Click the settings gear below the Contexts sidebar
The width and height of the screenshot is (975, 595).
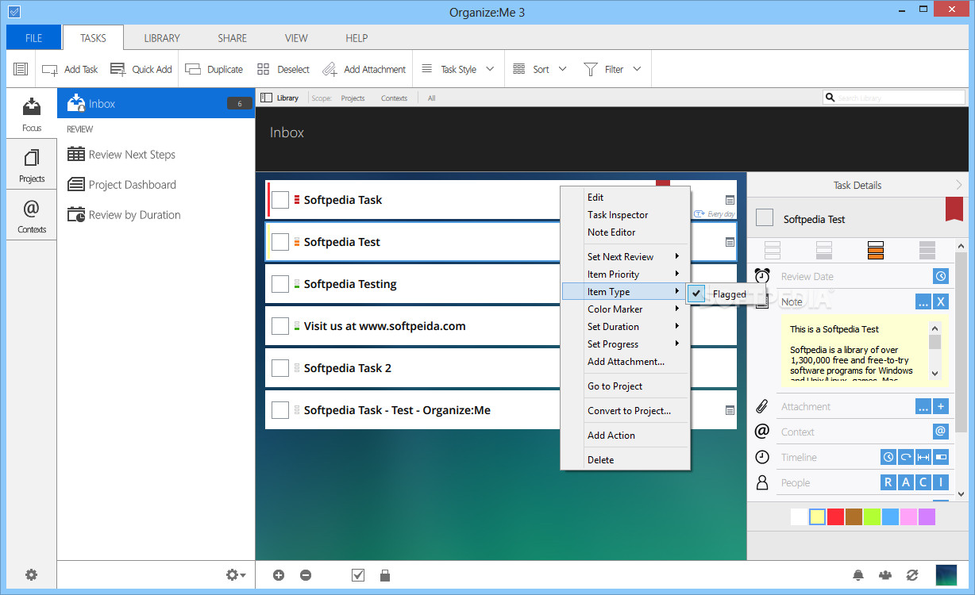[31, 574]
